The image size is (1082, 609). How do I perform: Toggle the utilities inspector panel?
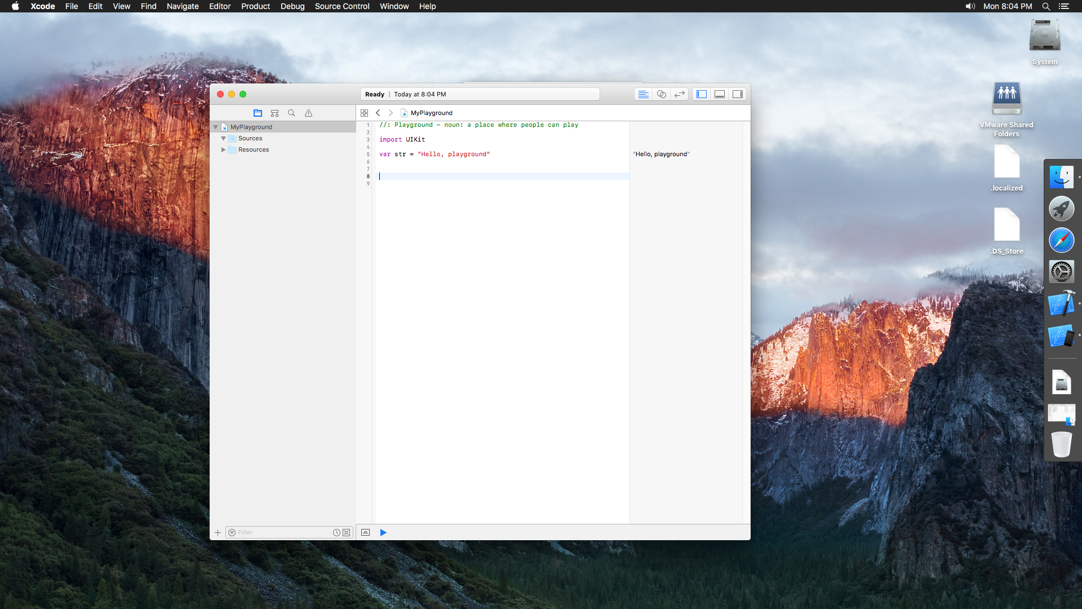(738, 94)
